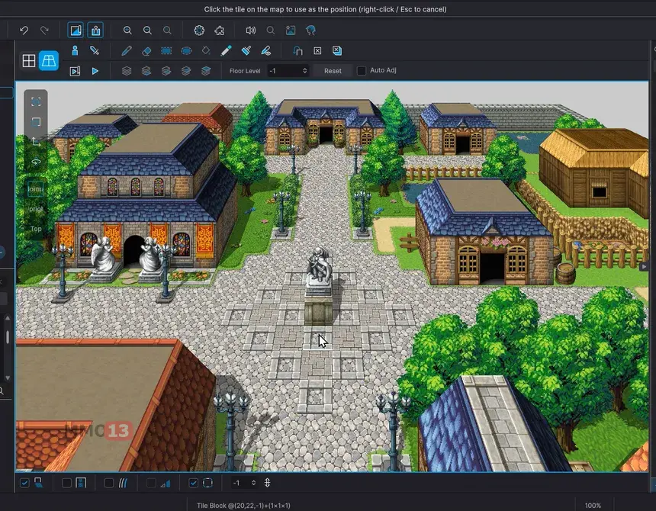Click the square frame icon in viewport
Screen dimensions: 656x511
[x=36, y=122]
